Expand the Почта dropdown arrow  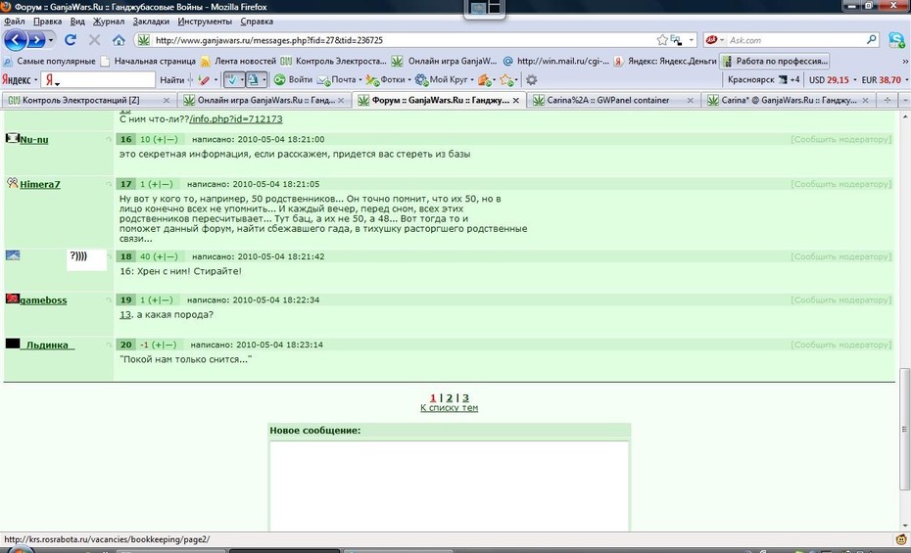pos(360,79)
